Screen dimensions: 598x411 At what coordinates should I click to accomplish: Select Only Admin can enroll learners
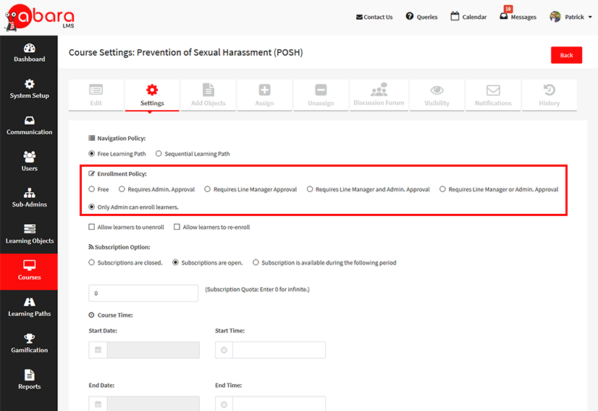tap(91, 207)
